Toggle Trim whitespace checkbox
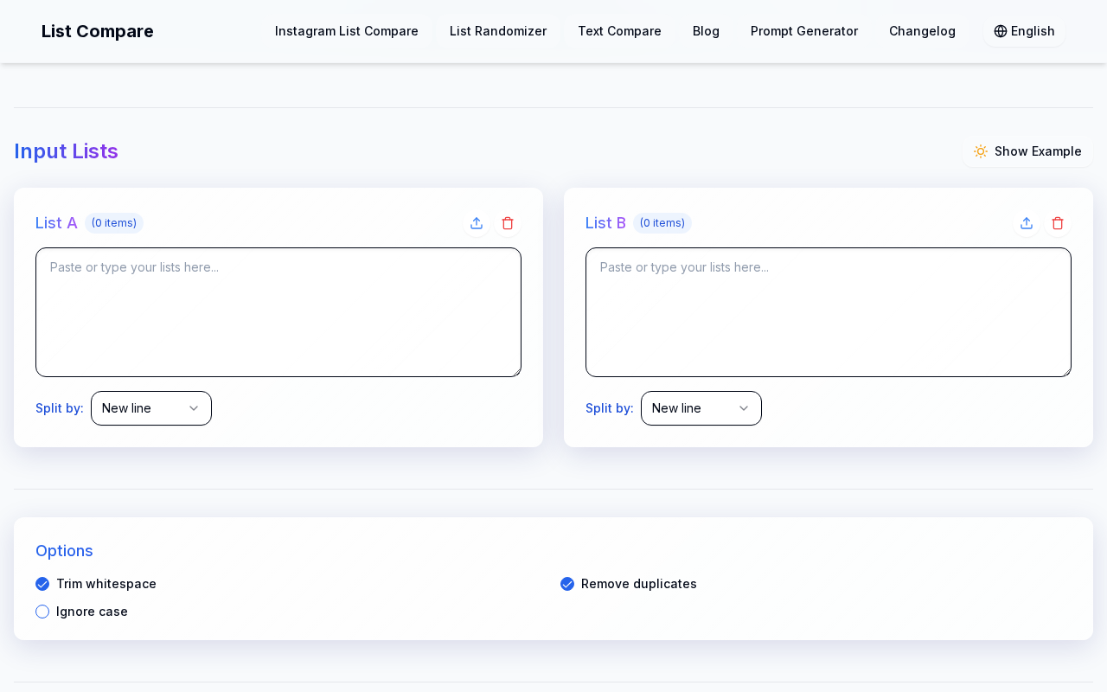The width and height of the screenshot is (1107, 692). (x=42, y=584)
